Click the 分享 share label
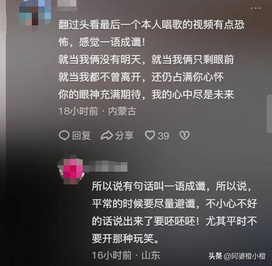Screen dimensions: 272x266 pyautogui.click(x=124, y=136)
